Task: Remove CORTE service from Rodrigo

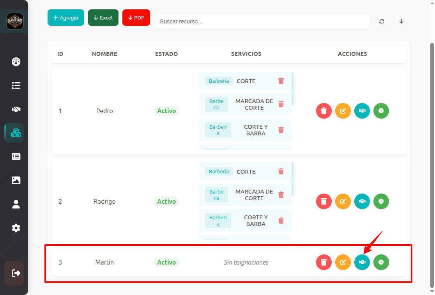Action: 281,171
